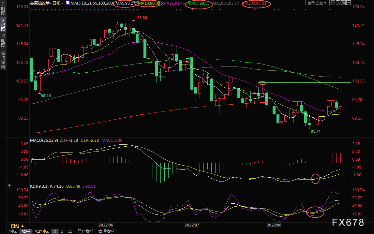Select the 分时图 sidebar view
Viewport: 374px width, 234px height.
coord(3,9)
